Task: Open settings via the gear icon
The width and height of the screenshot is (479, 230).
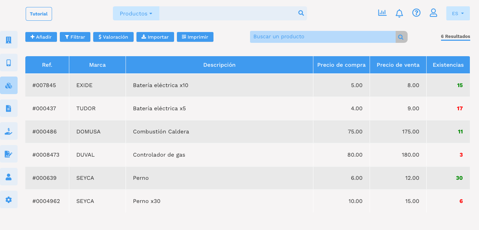Action: [9, 199]
